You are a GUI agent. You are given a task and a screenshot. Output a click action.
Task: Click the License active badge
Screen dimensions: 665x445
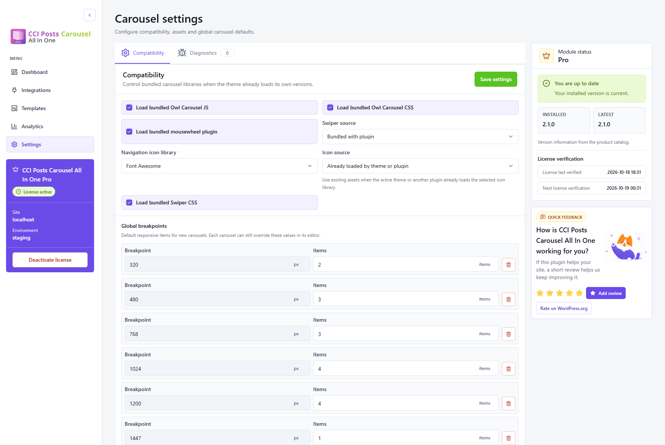click(34, 192)
